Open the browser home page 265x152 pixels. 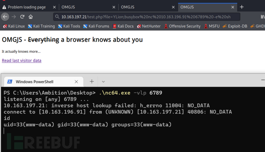[31, 17]
